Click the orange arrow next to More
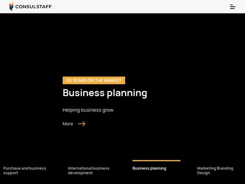The height and width of the screenshot is (184, 245). click(82, 124)
